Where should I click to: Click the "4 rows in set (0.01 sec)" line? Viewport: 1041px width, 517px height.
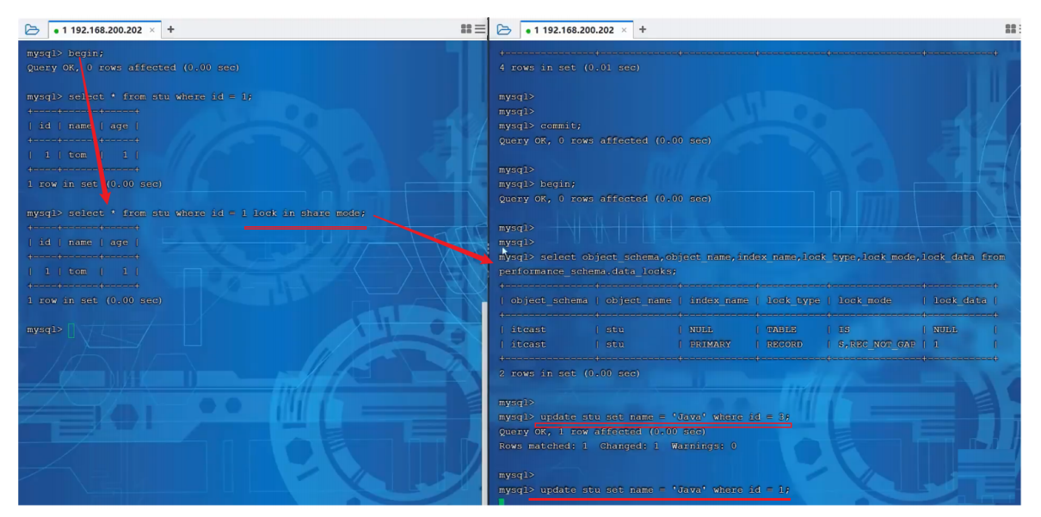click(570, 67)
